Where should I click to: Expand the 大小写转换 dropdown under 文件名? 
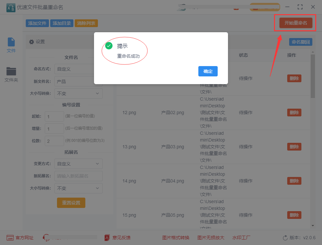79,93
